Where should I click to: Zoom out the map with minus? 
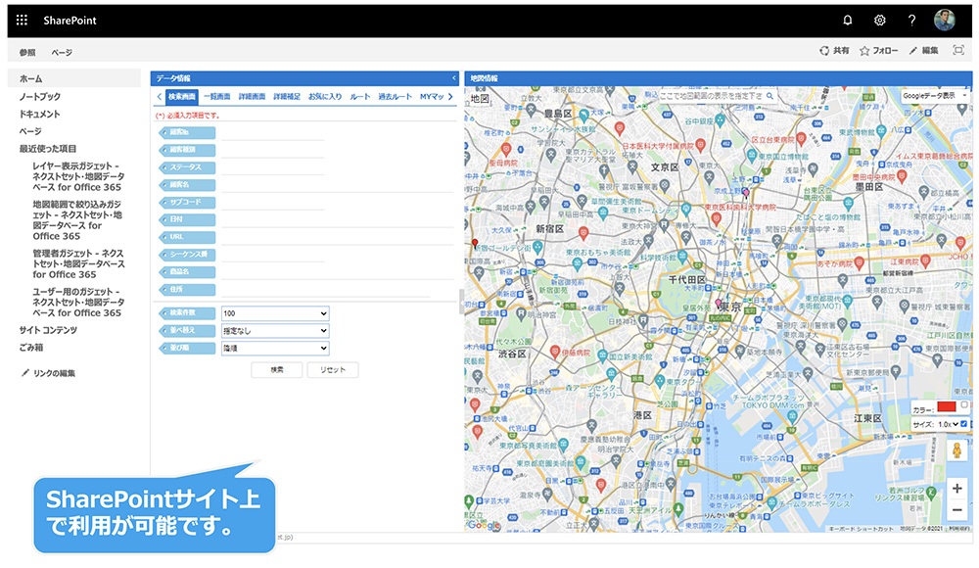956,510
